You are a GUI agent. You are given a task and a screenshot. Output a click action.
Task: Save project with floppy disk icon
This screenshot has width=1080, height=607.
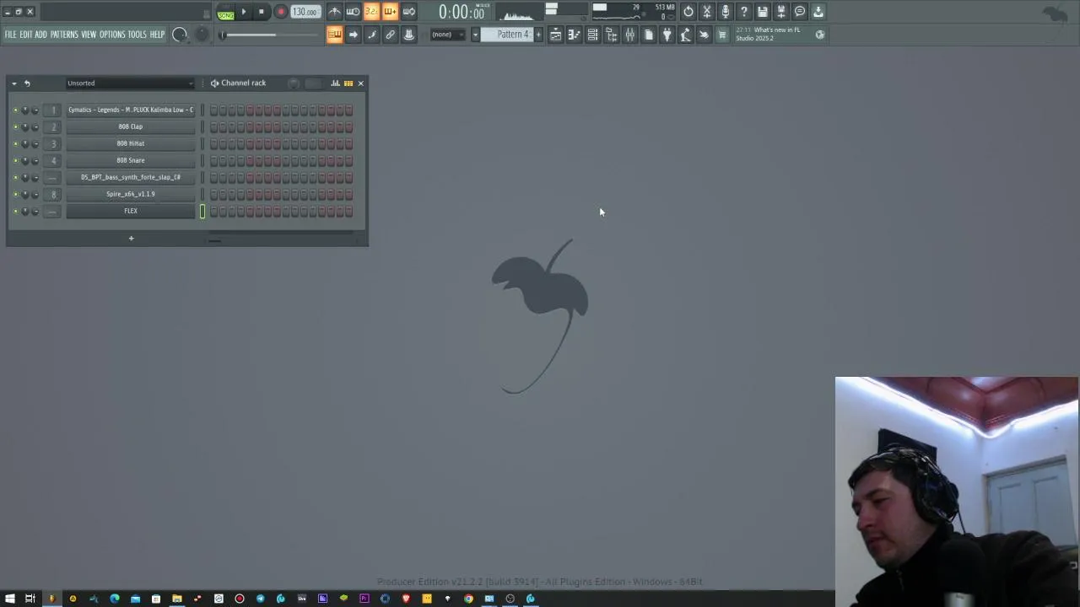763,12
